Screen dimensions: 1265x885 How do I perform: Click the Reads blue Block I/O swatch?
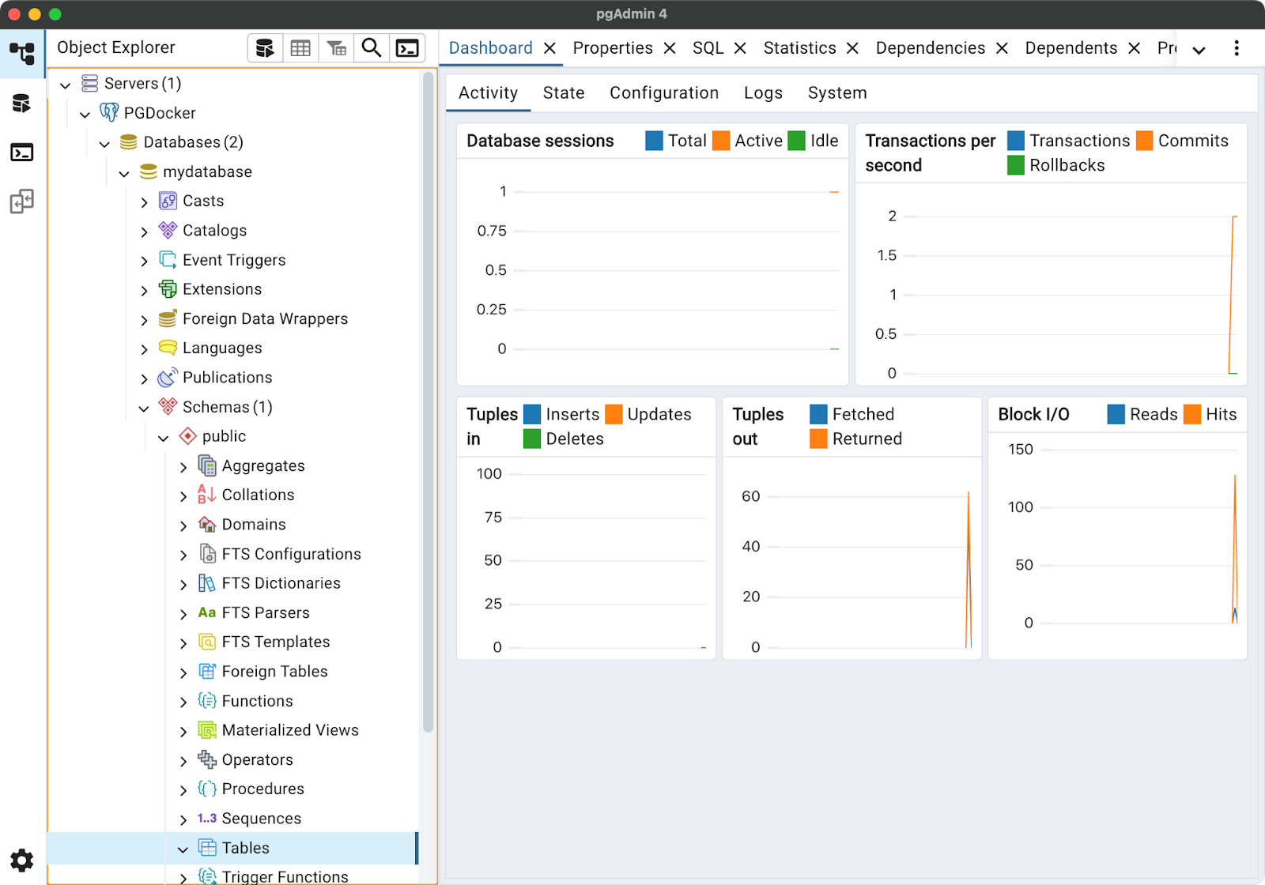(1116, 414)
